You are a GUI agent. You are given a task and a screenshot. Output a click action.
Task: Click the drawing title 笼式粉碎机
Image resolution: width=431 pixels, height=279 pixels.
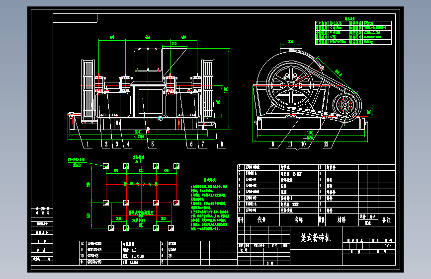316,237
